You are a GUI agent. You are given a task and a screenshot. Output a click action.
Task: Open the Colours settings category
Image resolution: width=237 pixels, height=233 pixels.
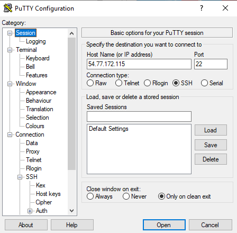point(35,126)
